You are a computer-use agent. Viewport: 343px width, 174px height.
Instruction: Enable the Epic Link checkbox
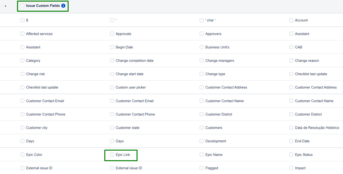(x=112, y=154)
